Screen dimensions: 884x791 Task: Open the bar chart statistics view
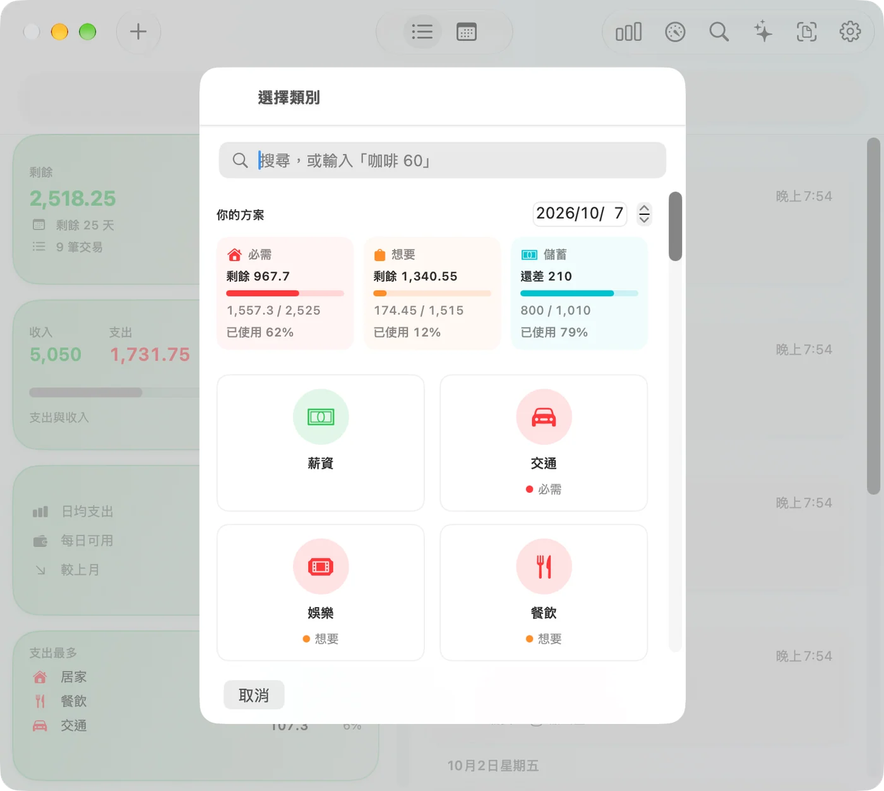(x=629, y=32)
